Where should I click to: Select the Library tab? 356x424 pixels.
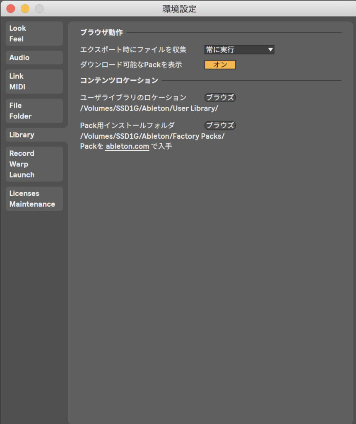pyautogui.click(x=34, y=135)
